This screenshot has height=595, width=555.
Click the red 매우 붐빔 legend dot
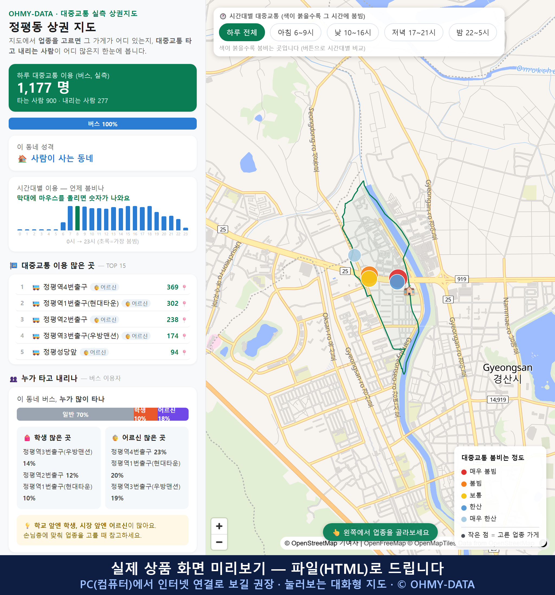click(x=464, y=472)
